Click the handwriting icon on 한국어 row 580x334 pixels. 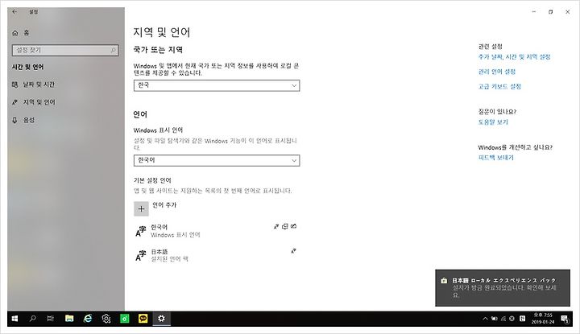[x=294, y=226]
